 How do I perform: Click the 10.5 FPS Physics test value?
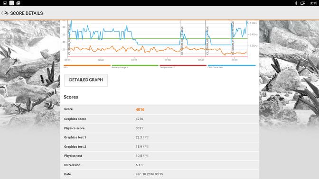[142, 156]
